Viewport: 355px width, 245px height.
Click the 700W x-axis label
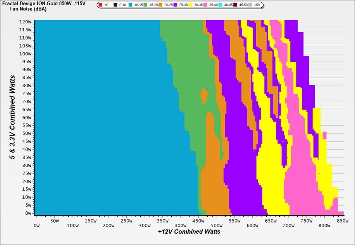[x=289, y=226]
